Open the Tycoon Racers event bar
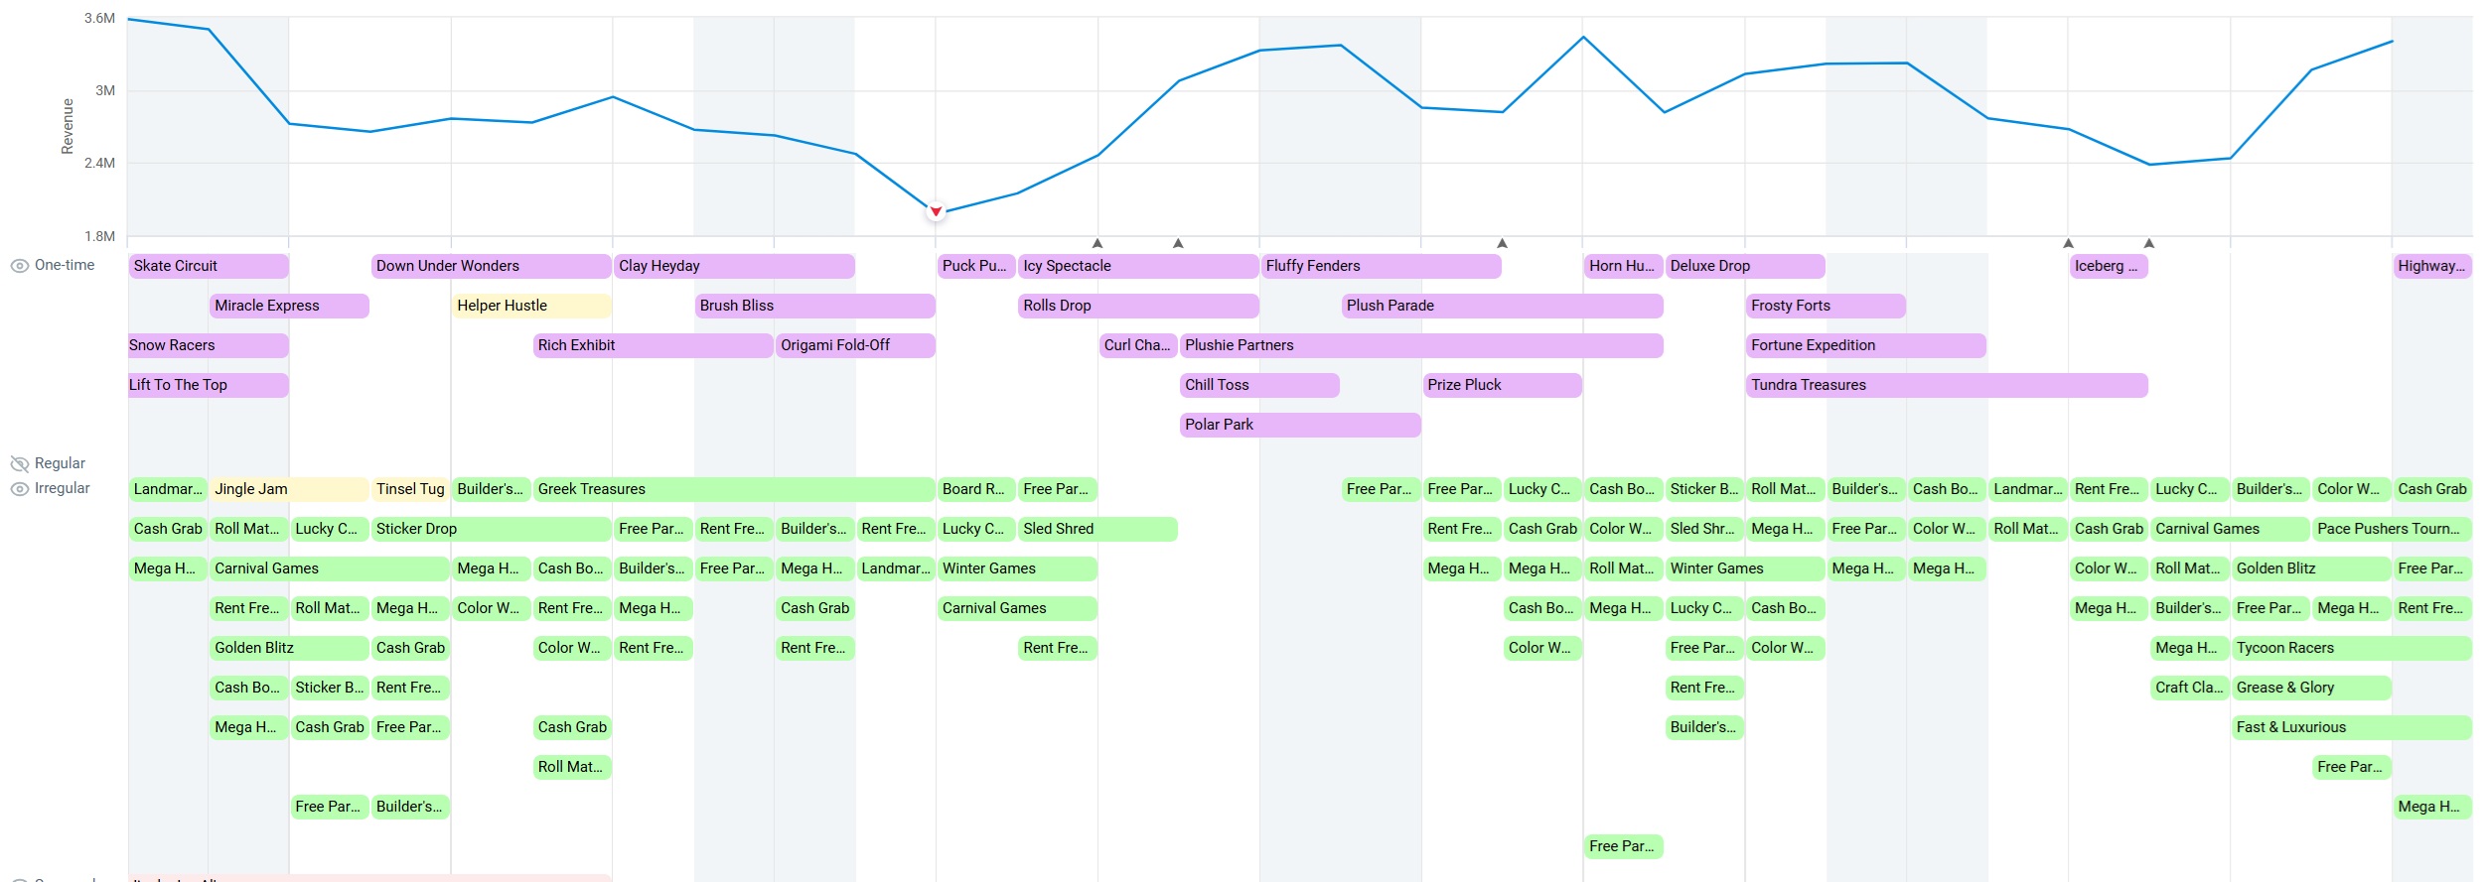The width and height of the screenshot is (2485, 882). tap(2352, 648)
